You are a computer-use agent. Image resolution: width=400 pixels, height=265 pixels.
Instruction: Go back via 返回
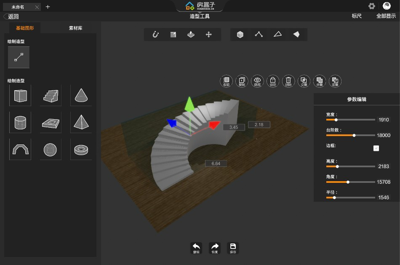tap(11, 16)
